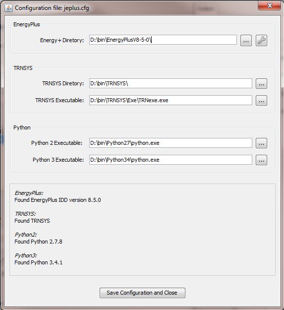Screen dimensions: 284x310
Task: Browse for the Python 2 Executable
Action: coord(261,143)
